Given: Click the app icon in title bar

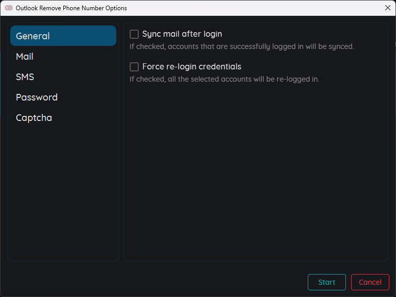Looking at the screenshot, I should point(9,8).
